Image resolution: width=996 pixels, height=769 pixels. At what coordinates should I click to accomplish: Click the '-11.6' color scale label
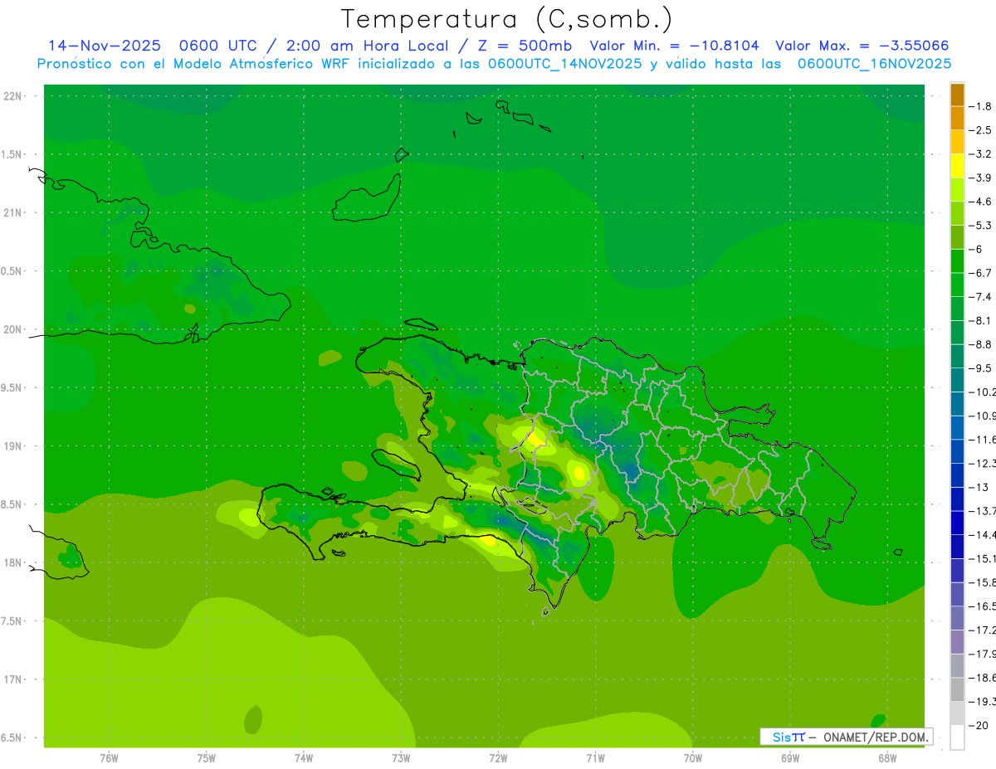tap(984, 440)
